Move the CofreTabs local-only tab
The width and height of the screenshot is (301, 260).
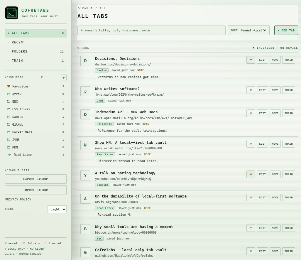tap(275, 251)
